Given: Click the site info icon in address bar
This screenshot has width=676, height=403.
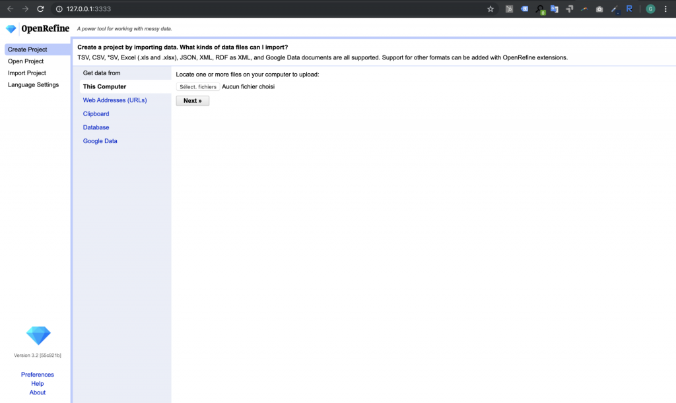Looking at the screenshot, I should pos(59,9).
